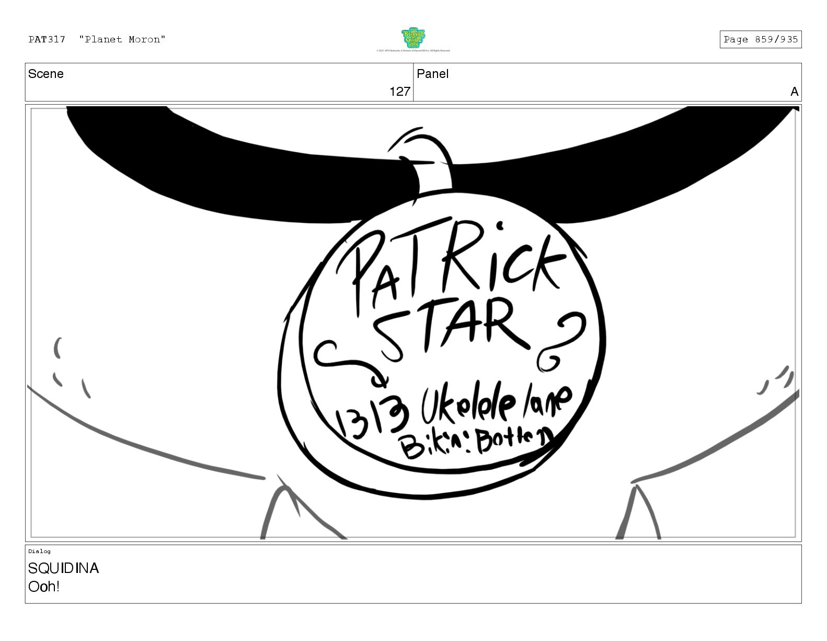The height and width of the screenshot is (641, 827).
Task: Click the character name 'SQUIDINA'
Action: click(63, 568)
